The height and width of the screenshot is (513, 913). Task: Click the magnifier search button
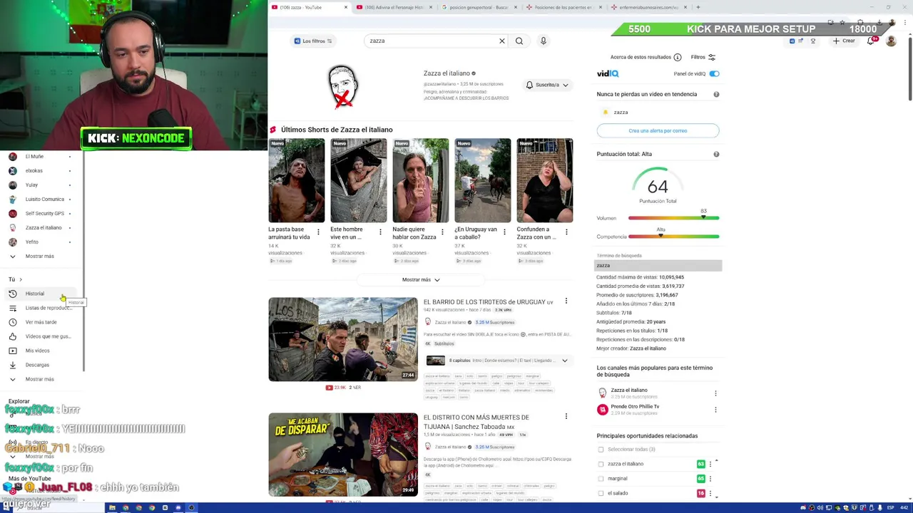(519, 41)
